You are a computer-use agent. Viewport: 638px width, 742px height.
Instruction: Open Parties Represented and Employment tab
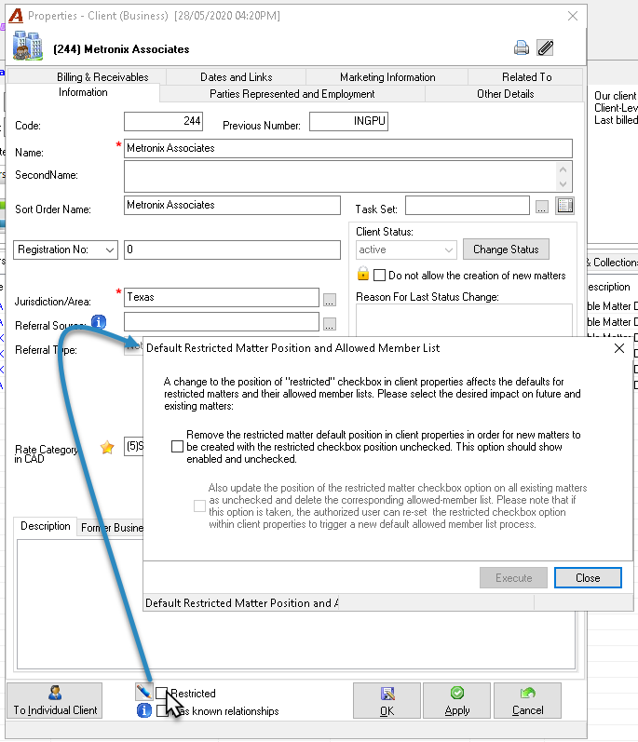[292, 94]
